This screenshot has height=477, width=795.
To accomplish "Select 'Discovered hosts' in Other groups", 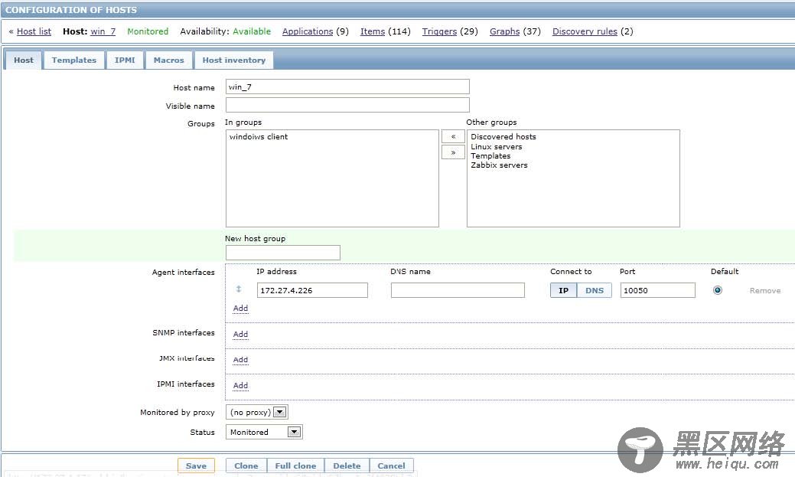I will [503, 136].
